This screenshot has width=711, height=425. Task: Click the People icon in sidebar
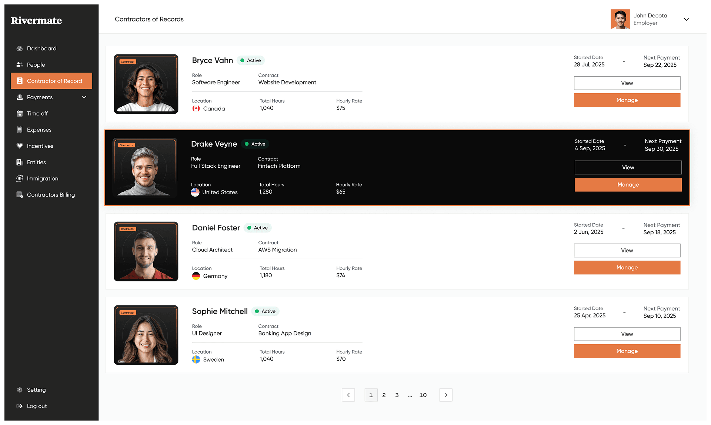[x=20, y=65]
